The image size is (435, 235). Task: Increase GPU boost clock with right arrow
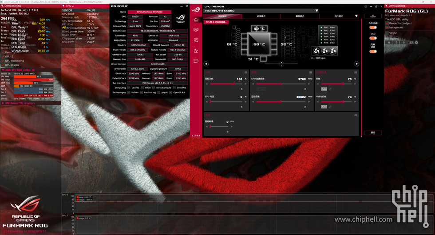(x=310, y=84)
